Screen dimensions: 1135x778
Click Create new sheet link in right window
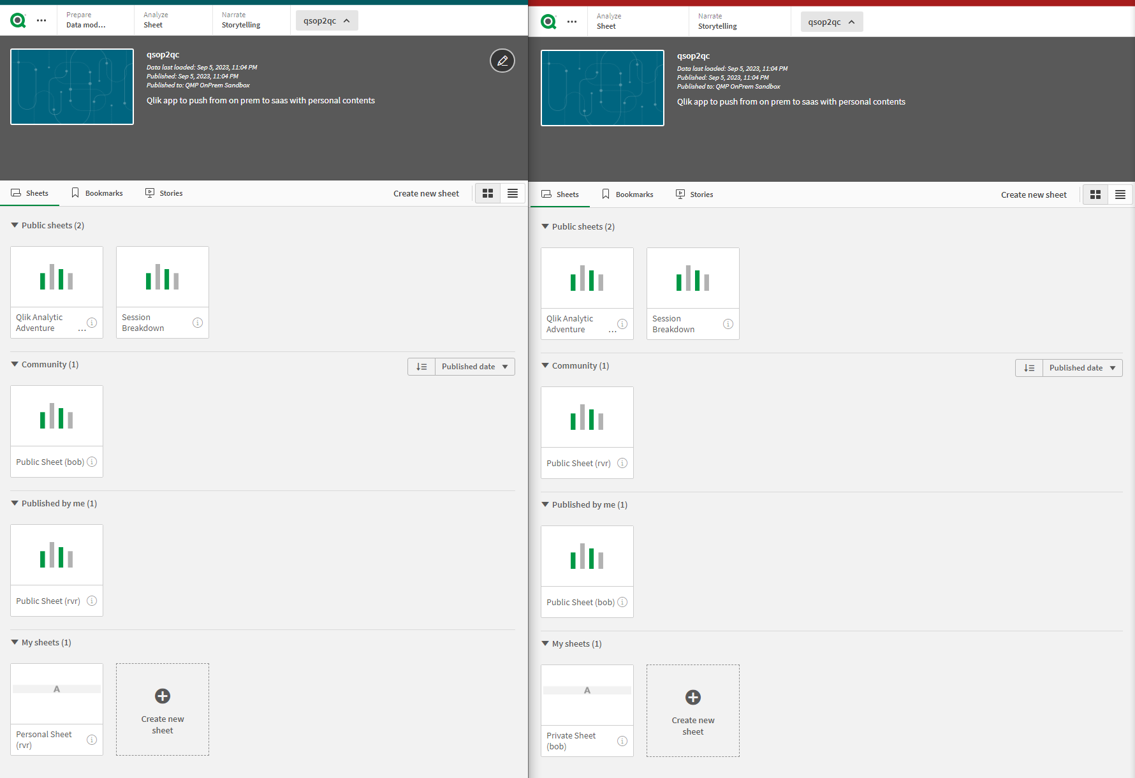pyautogui.click(x=1034, y=194)
